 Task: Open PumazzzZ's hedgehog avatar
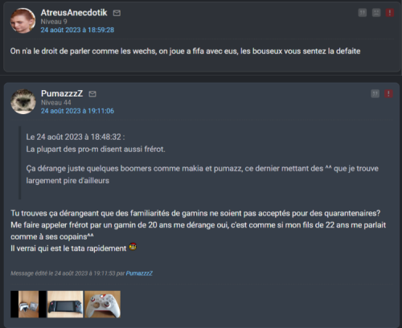23,101
